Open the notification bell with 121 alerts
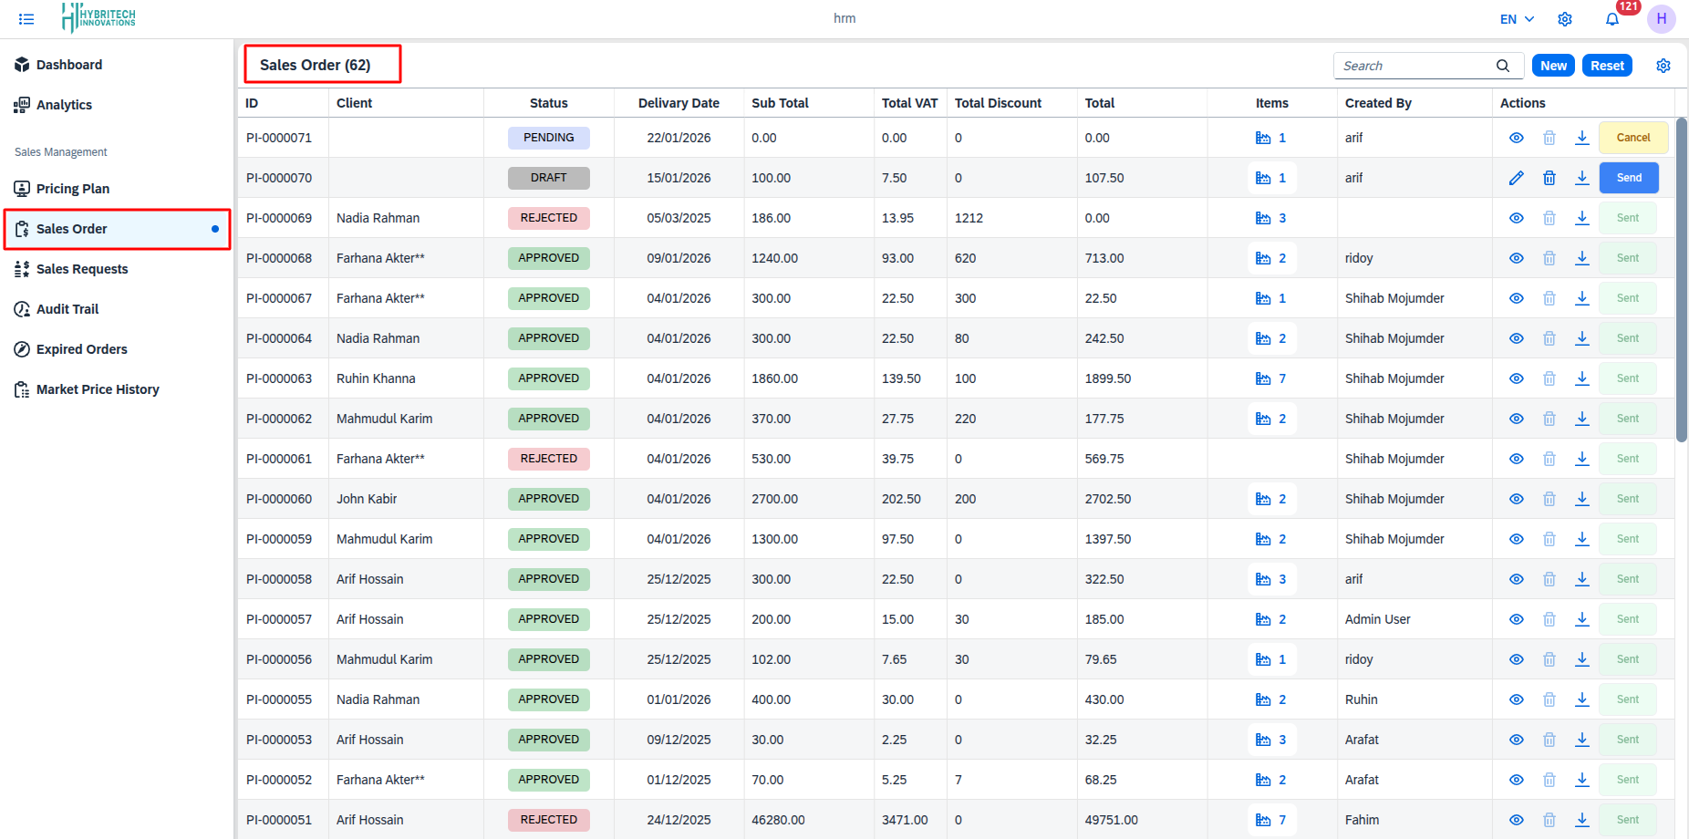Image resolution: width=1689 pixels, height=839 pixels. tap(1612, 19)
